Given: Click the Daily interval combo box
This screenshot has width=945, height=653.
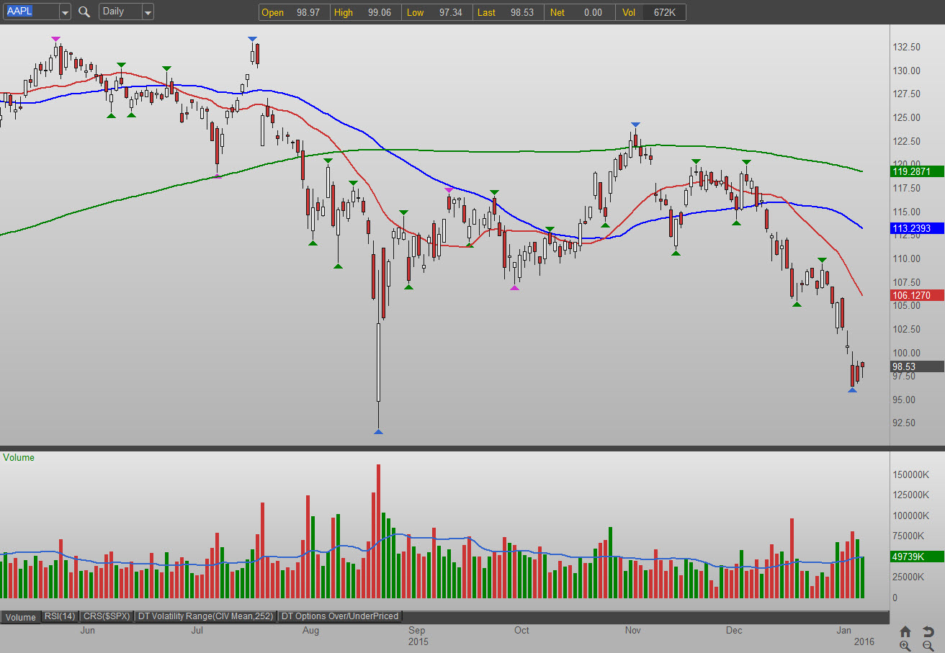Looking at the screenshot, I should pos(120,12).
